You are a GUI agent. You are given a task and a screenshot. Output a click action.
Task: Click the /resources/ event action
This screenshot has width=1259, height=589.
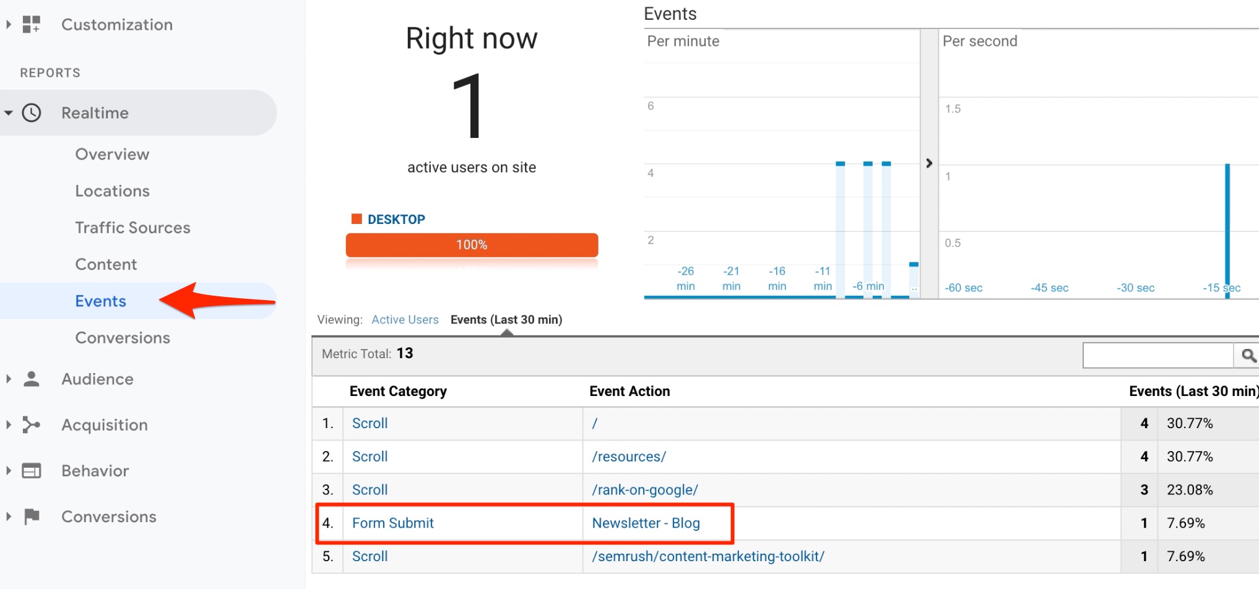point(629,457)
